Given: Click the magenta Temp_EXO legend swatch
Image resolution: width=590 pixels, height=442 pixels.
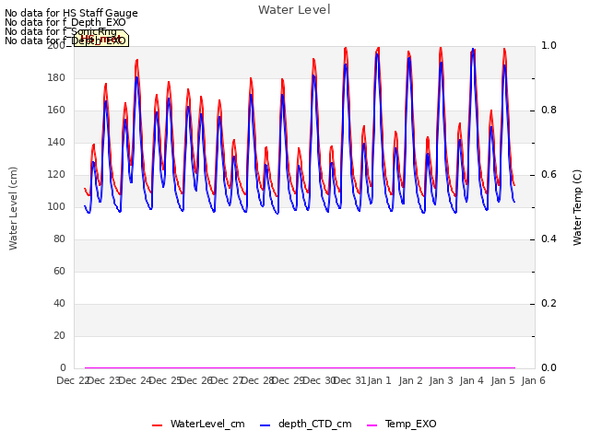Looking at the screenshot, I should 372,425.
